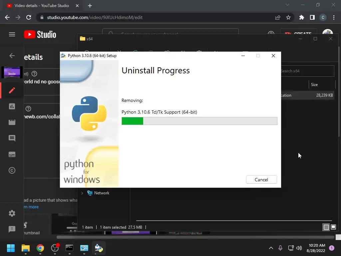Open the Copyright sidebar icon
Image resolution: width=341 pixels, height=256 pixels.
tap(12, 170)
